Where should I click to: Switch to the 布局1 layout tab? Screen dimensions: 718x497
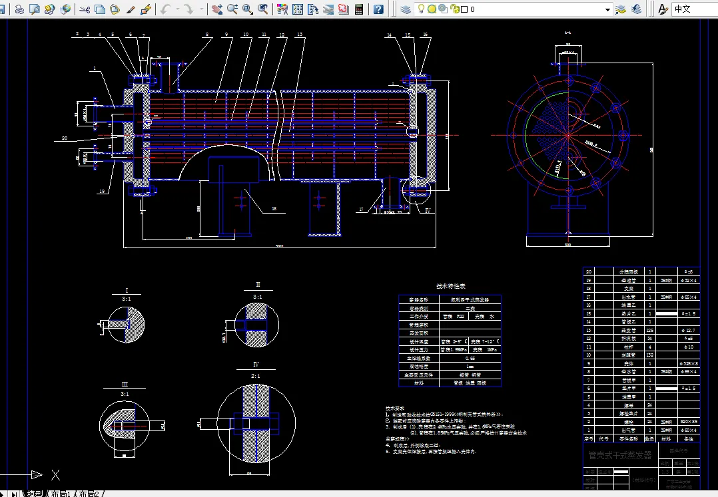click(x=60, y=494)
